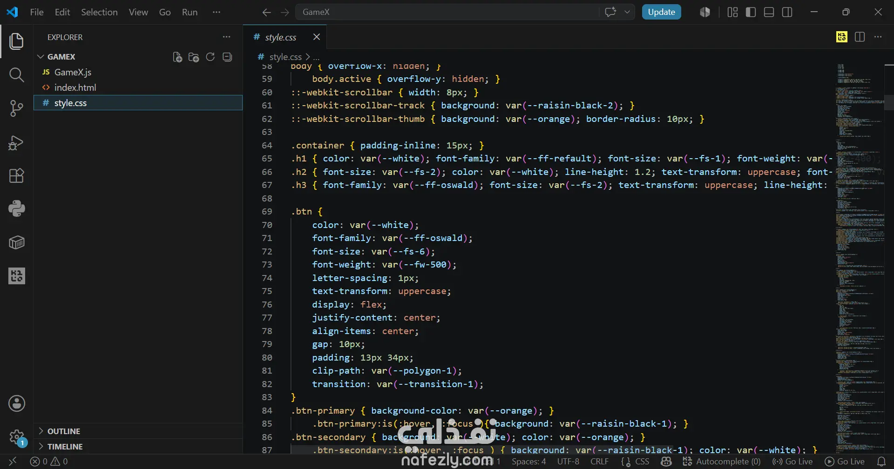The image size is (894, 469).
Task: Toggle the secondary side bar
Action: coord(787,12)
